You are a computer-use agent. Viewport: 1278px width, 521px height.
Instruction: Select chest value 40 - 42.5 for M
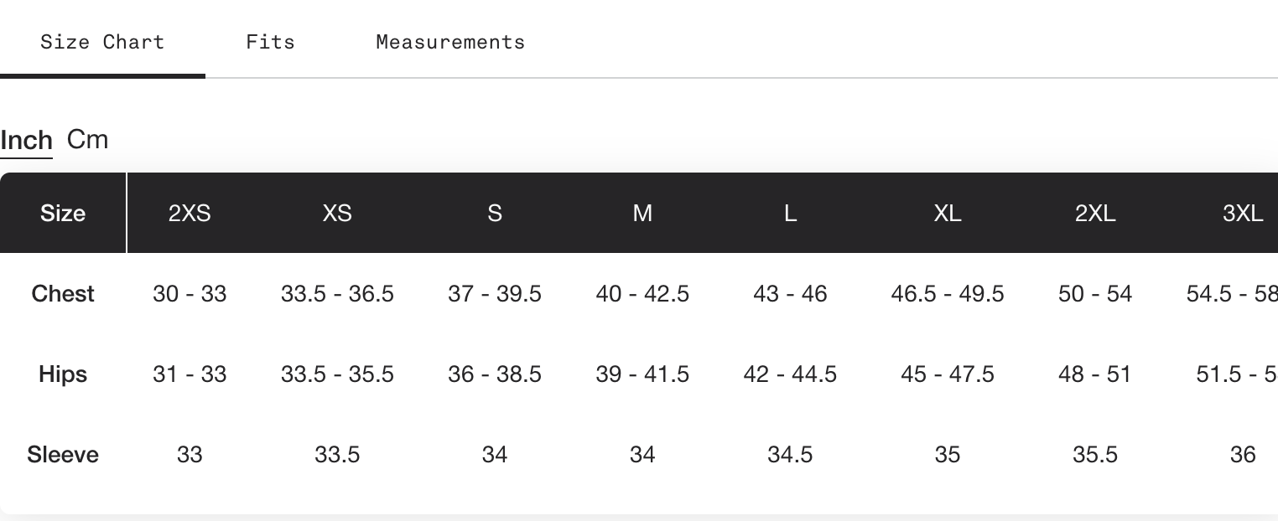pyautogui.click(x=642, y=294)
